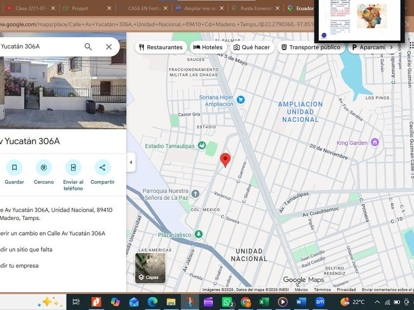The image size is (414, 310).
Task: Click the Yucatán 306A search field
Action: (39, 47)
